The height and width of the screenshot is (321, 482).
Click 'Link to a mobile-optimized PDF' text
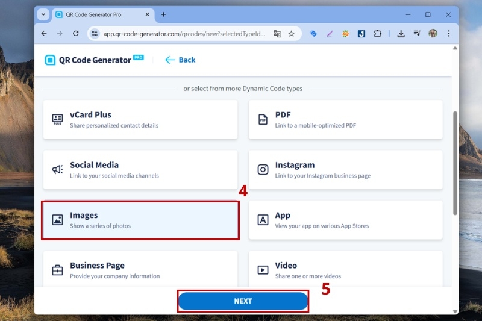pos(315,126)
